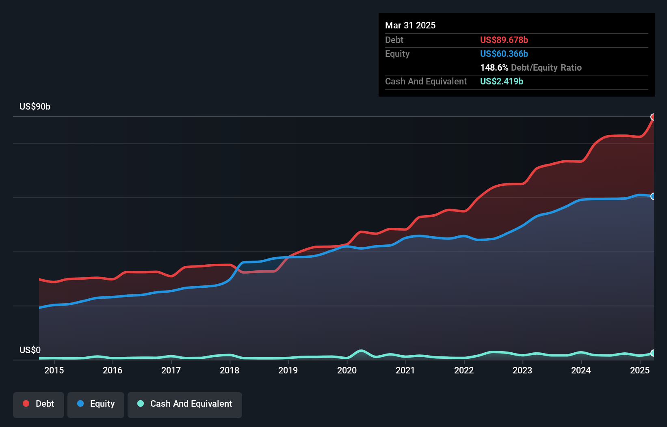Click the 2022 x-axis label
The image size is (667, 427).
(x=464, y=370)
